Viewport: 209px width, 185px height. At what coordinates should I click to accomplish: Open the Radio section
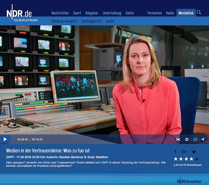pyautogui.click(x=170, y=13)
